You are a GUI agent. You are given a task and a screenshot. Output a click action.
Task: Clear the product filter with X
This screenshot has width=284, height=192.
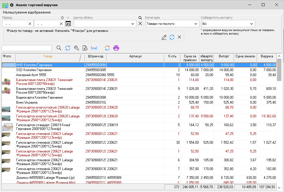(x=179, y=37)
